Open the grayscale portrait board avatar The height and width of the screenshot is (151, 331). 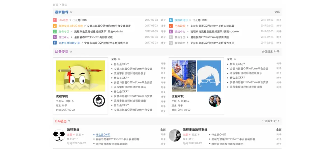tap(175, 135)
